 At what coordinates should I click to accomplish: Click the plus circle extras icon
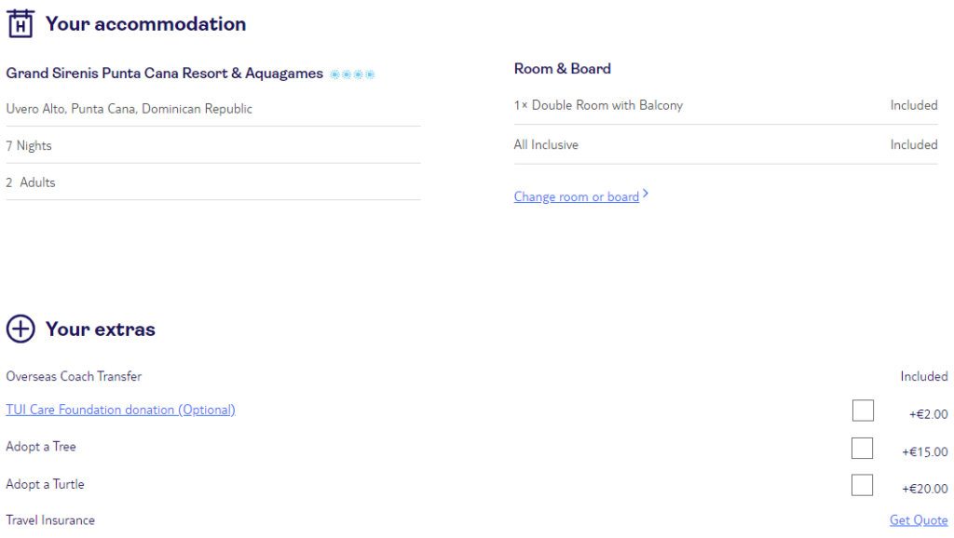click(x=20, y=329)
